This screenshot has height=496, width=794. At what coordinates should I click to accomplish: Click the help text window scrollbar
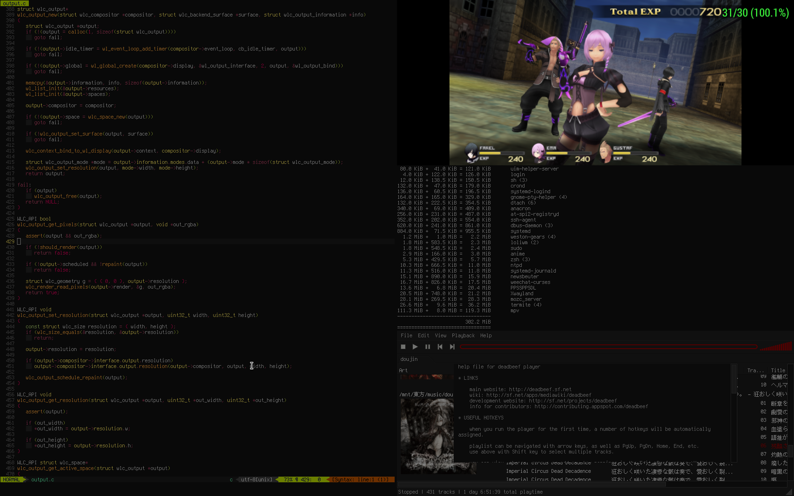(734, 413)
